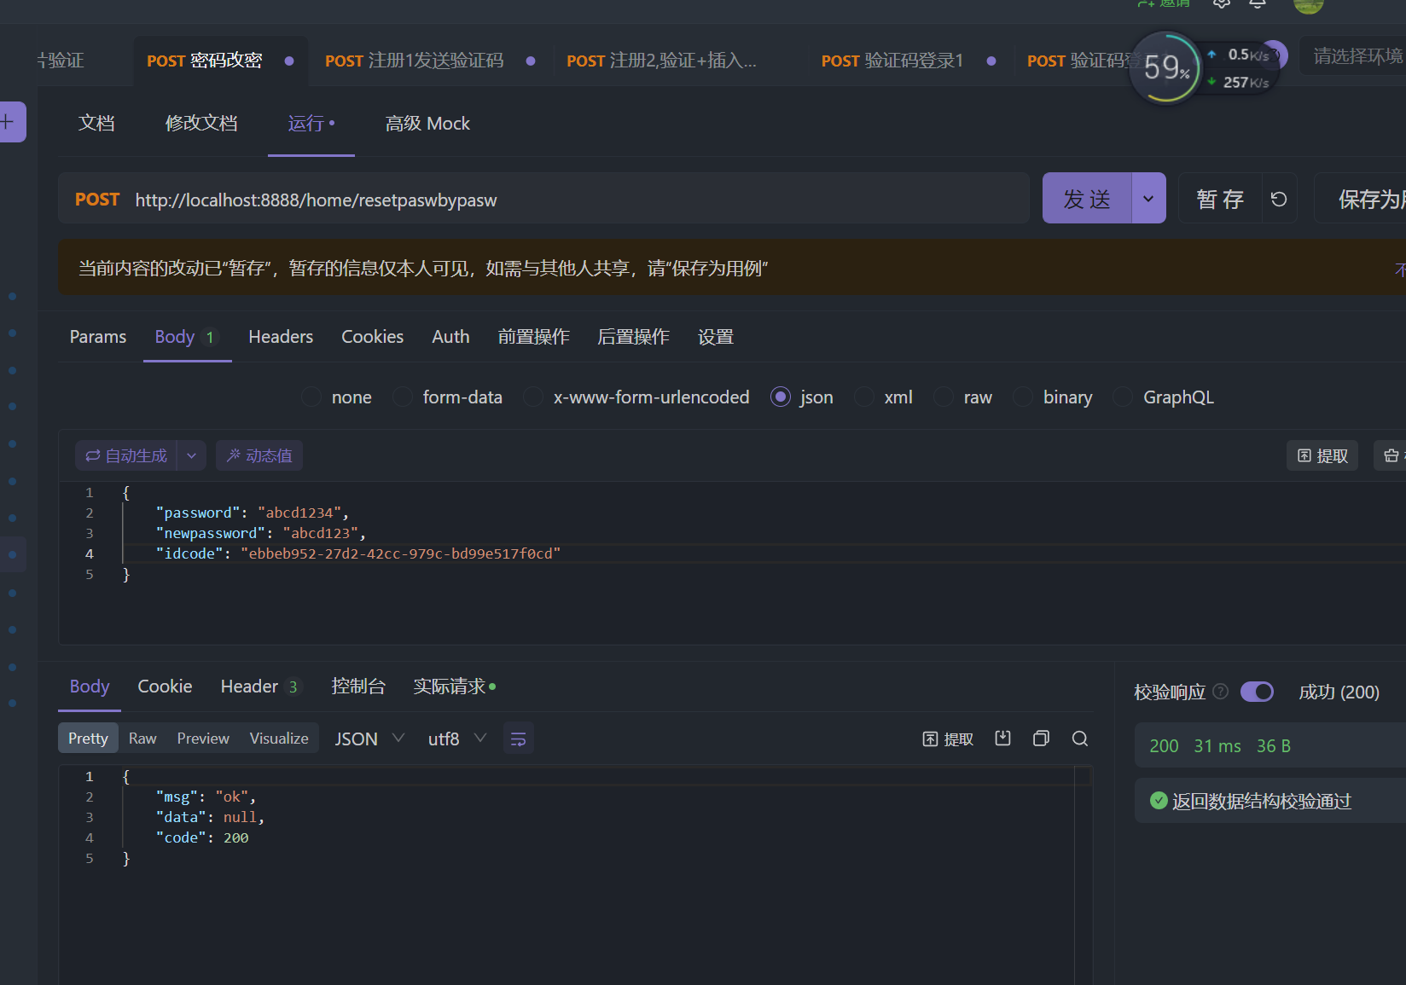
Task: Click the idcode line in request JSON editor
Action: [358, 553]
